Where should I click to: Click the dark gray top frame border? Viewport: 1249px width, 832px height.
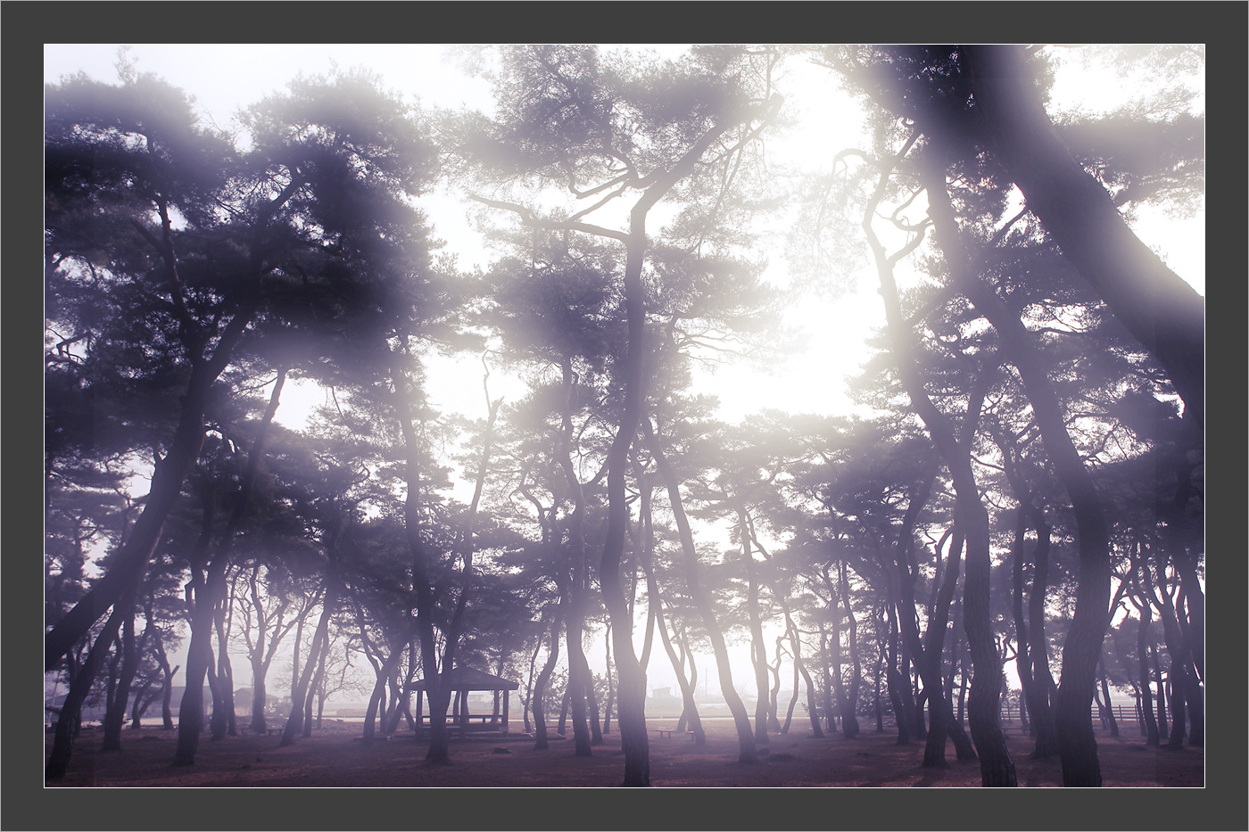pos(624,21)
